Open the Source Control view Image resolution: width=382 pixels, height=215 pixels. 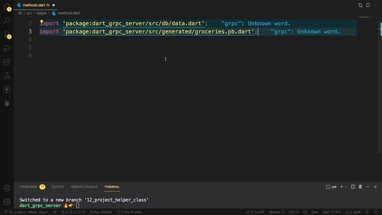7,35
